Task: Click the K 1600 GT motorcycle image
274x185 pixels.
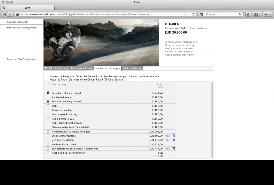Action: (101, 42)
